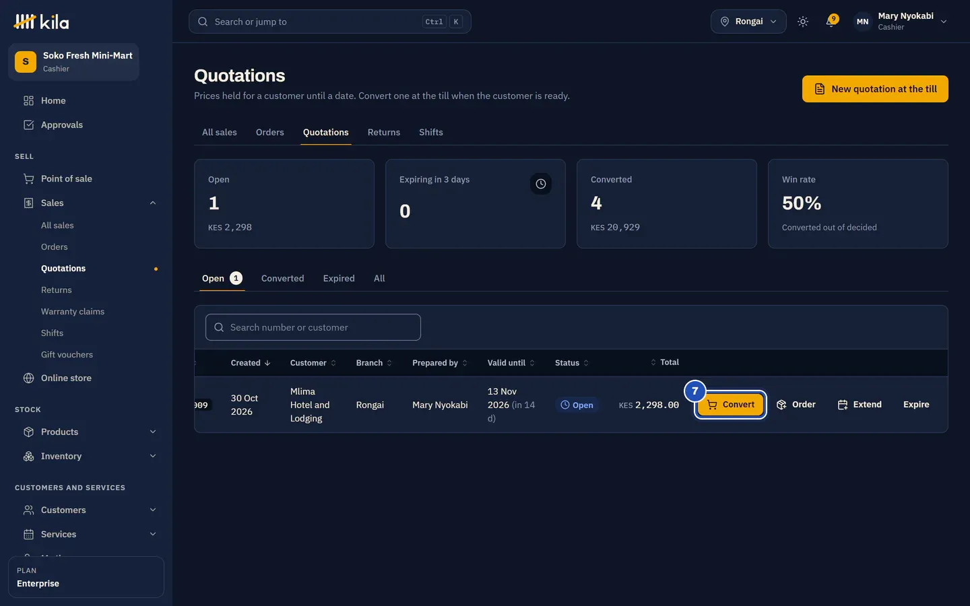
Task: Toggle the light/dark theme sun icon
Action: click(x=803, y=22)
